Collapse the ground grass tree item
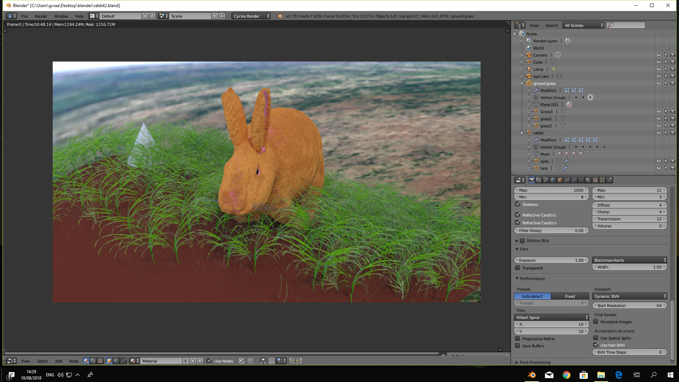679x382 pixels. point(522,83)
